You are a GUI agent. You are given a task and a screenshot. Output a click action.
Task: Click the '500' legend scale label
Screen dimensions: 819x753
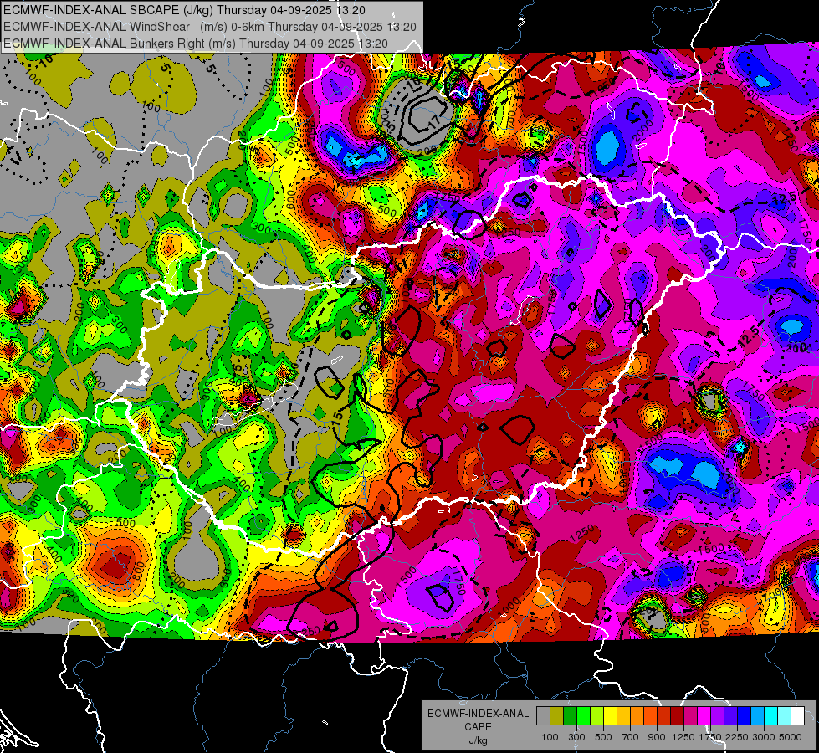603,737
